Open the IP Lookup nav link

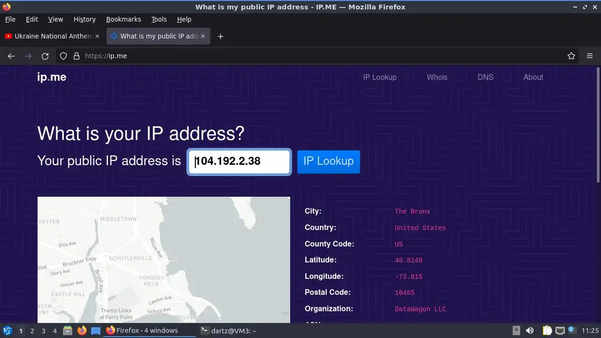tap(379, 77)
